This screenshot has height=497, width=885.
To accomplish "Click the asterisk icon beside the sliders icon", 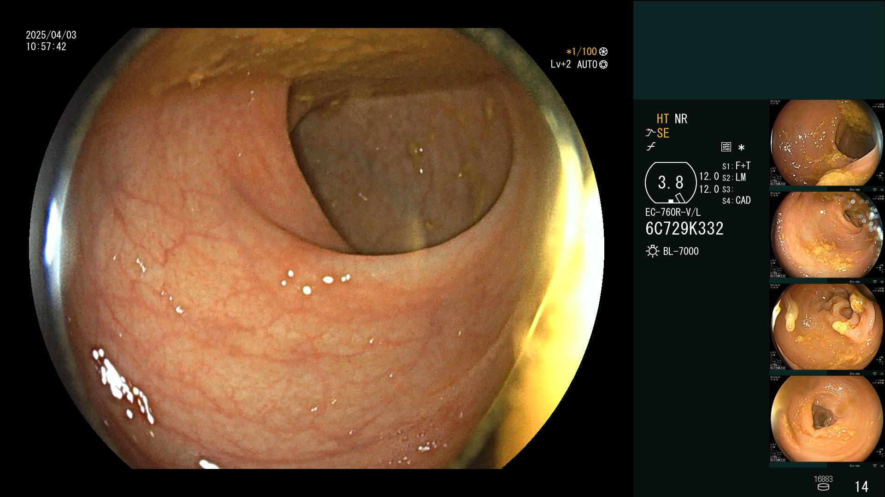I will point(741,148).
